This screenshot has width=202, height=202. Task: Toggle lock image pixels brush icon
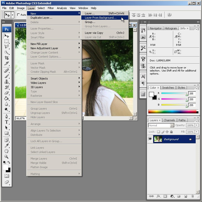pyautogui.click(x=163, y=132)
